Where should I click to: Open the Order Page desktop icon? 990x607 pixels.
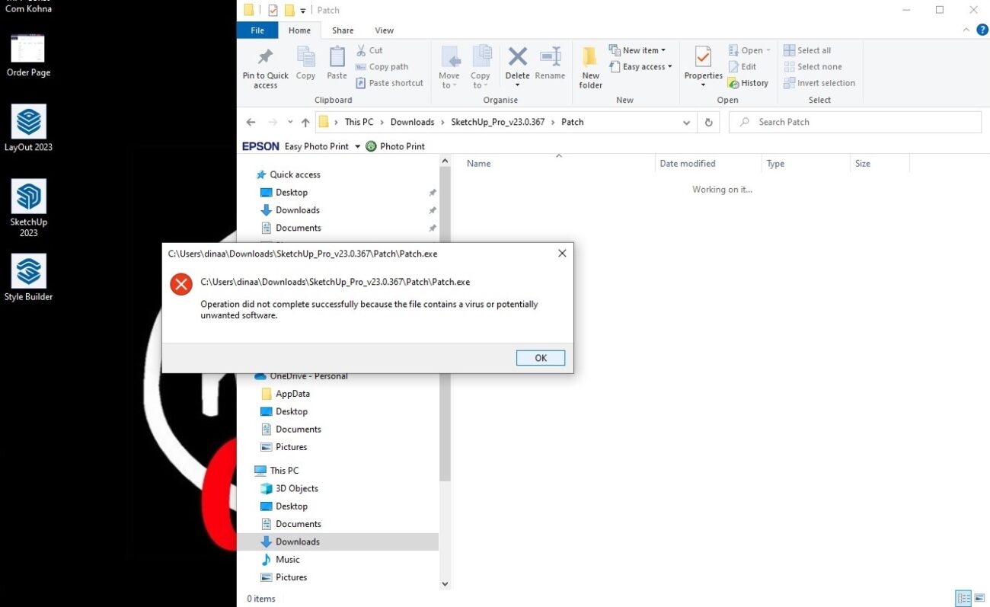point(28,55)
